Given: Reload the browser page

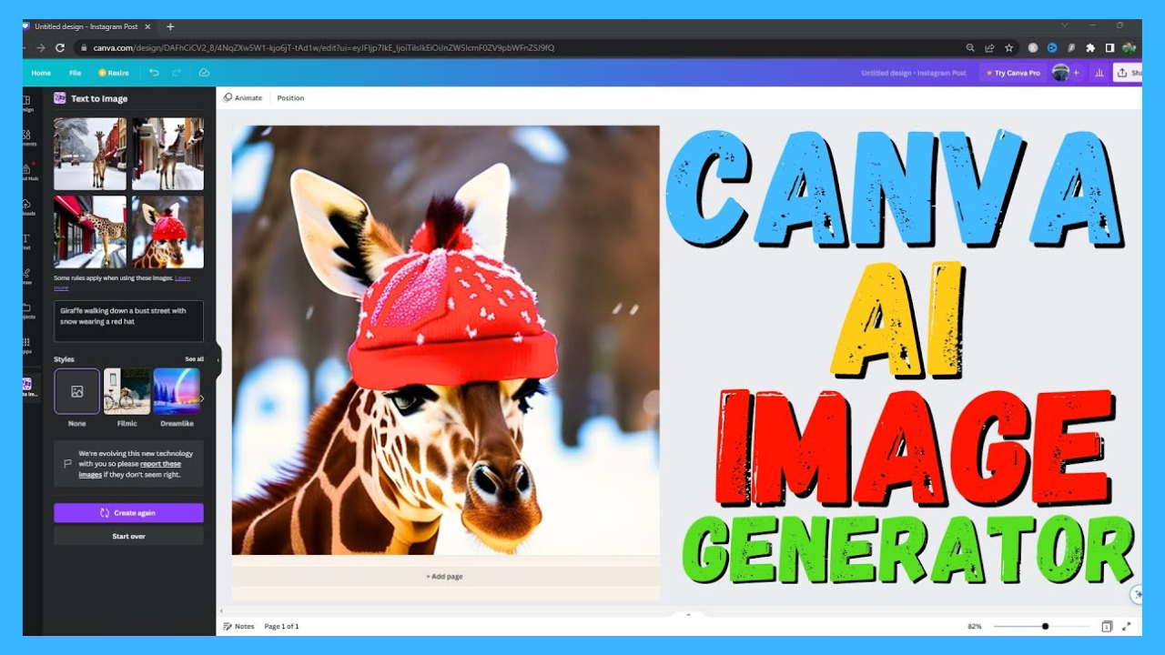Looking at the screenshot, I should [x=60, y=47].
